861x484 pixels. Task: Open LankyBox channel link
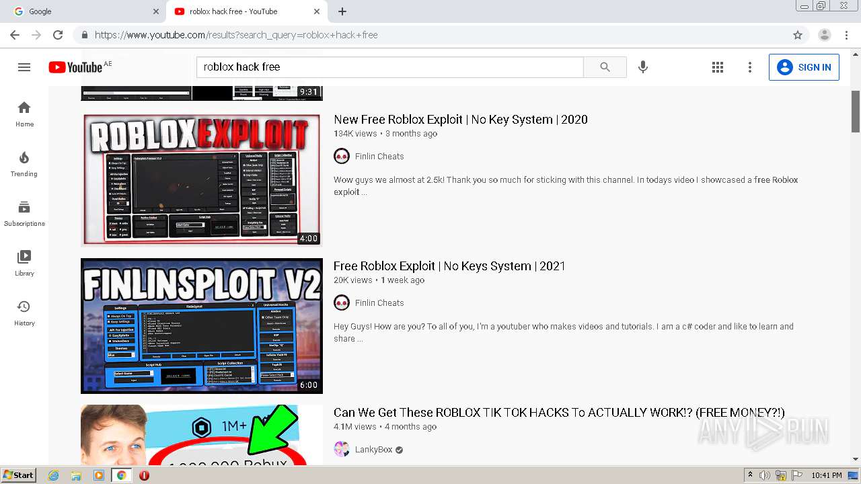(x=373, y=449)
